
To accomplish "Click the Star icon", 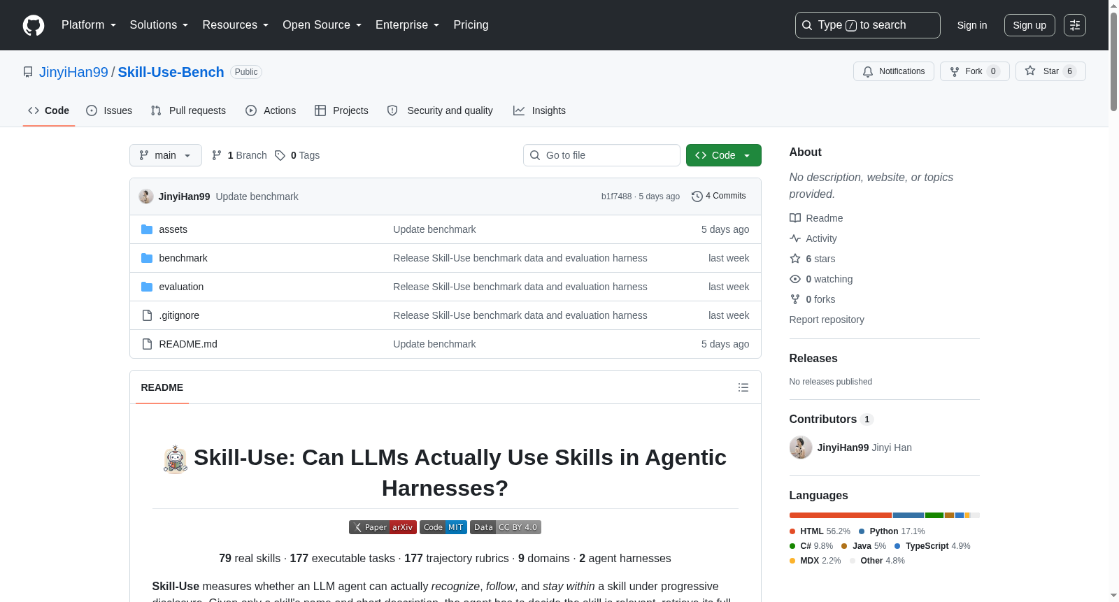I will pos(1030,71).
